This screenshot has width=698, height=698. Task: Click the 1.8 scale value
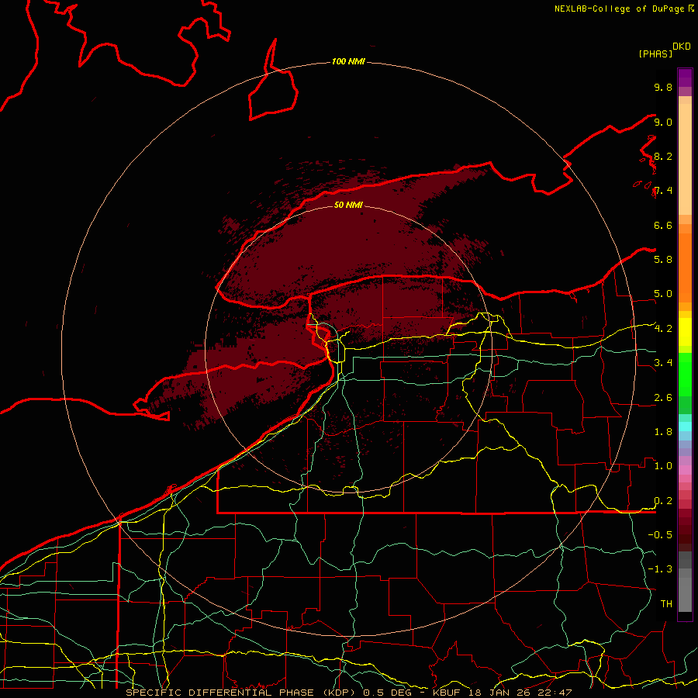(663, 431)
